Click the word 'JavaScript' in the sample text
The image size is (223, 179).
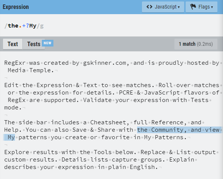(x=162, y=93)
